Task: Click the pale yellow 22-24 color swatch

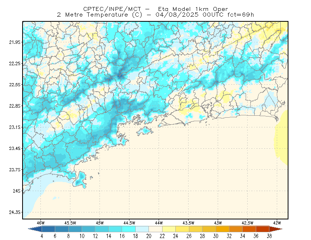Action: (169, 229)
